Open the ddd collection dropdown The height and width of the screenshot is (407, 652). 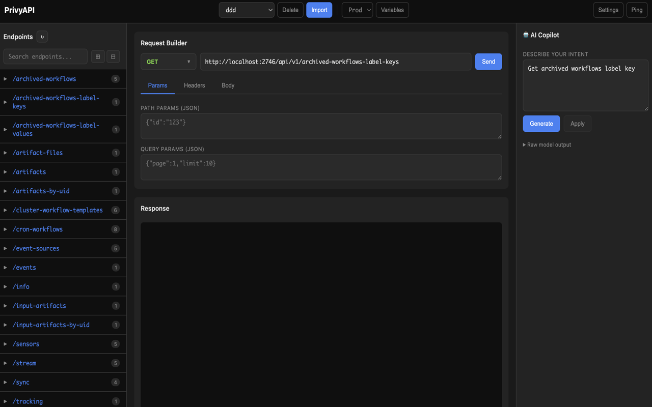[x=247, y=10]
